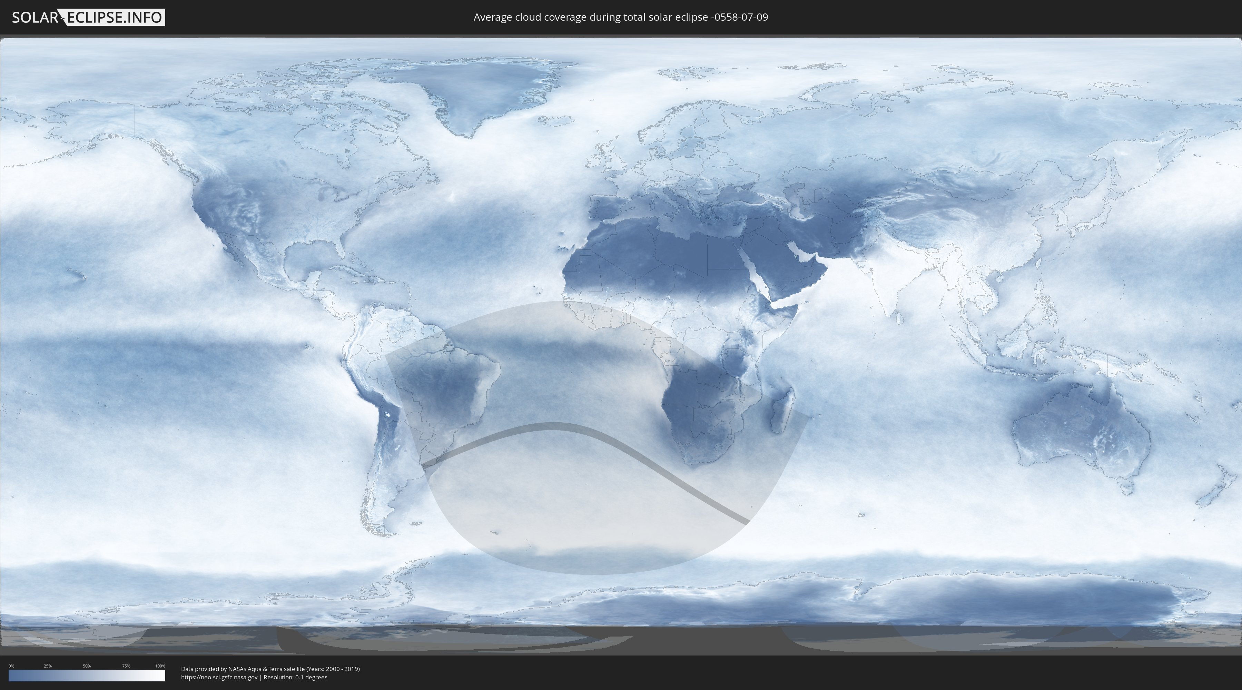Screen dimensions: 1242x690
Task: Click the 100% legend label
Action: pyautogui.click(x=160, y=666)
